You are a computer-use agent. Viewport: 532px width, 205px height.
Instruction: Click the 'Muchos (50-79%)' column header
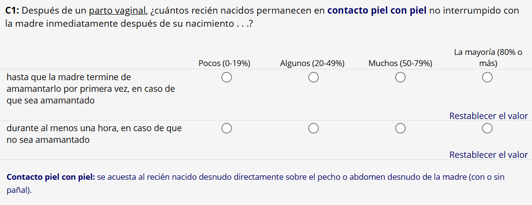click(400, 63)
